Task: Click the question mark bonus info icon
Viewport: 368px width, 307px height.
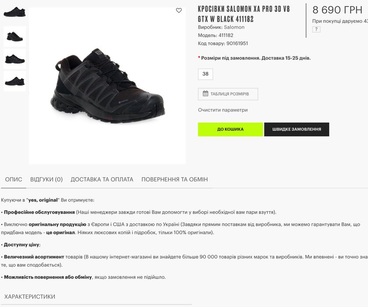Action: pos(316,29)
